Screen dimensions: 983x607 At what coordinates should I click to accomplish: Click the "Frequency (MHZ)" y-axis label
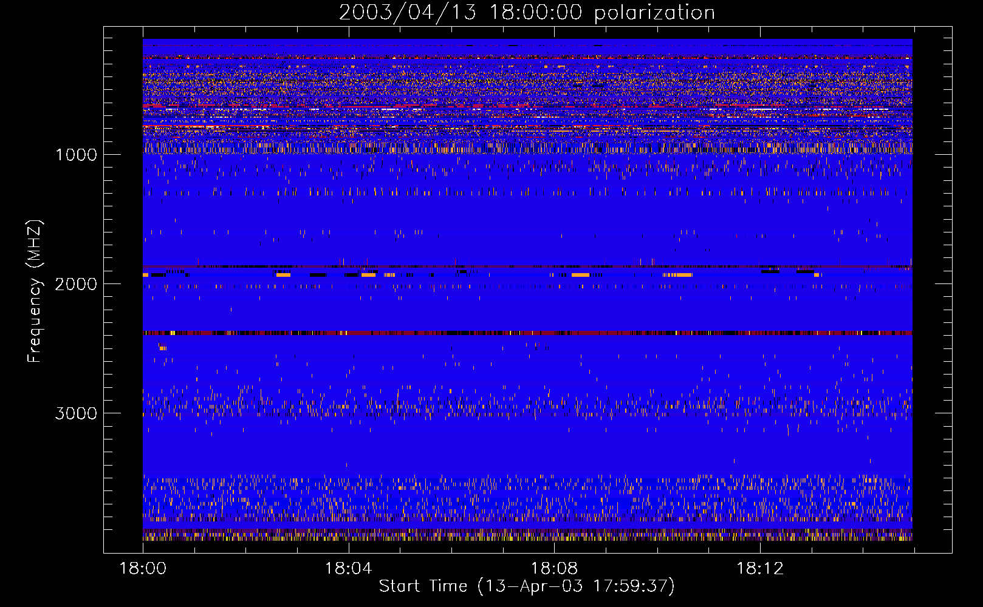pyautogui.click(x=35, y=291)
